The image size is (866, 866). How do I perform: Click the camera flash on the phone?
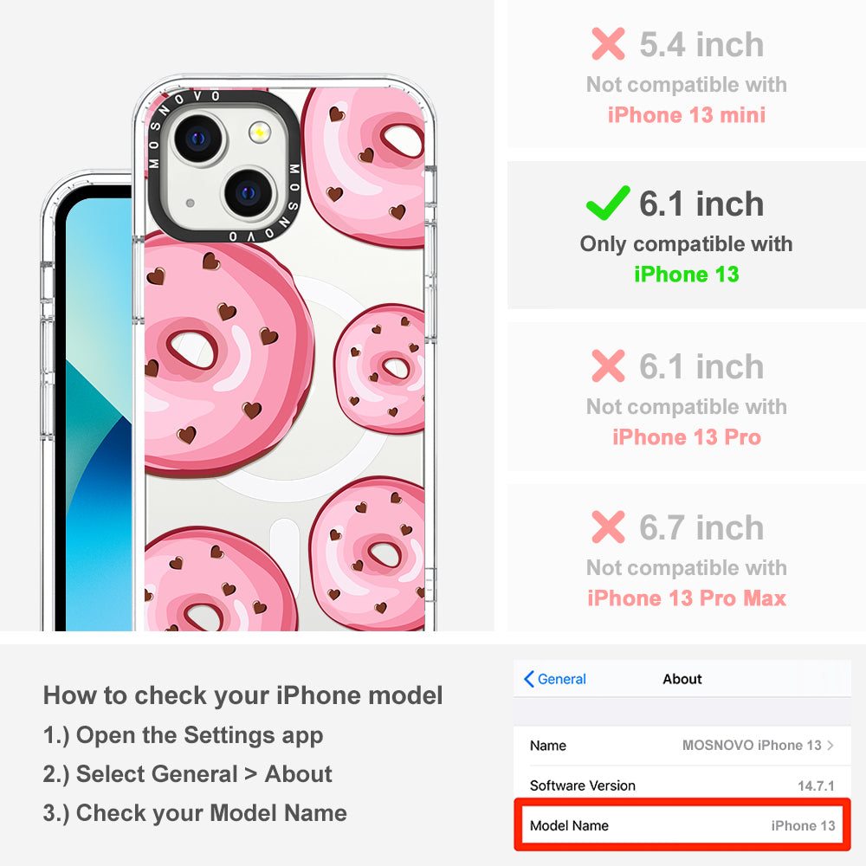pyautogui.click(x=259, y=132)
